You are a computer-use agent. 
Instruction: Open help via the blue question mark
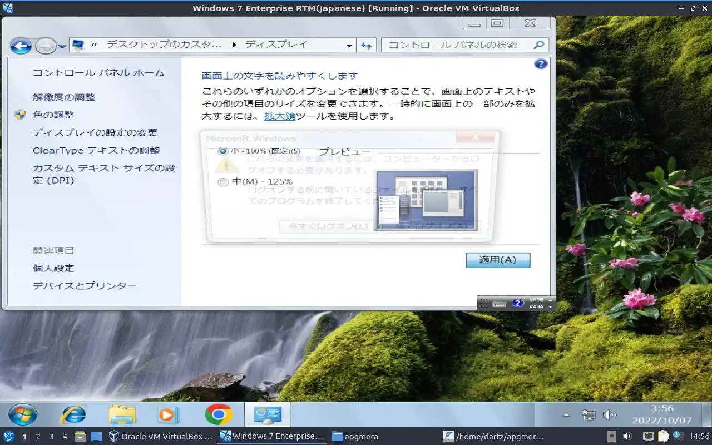541,64
